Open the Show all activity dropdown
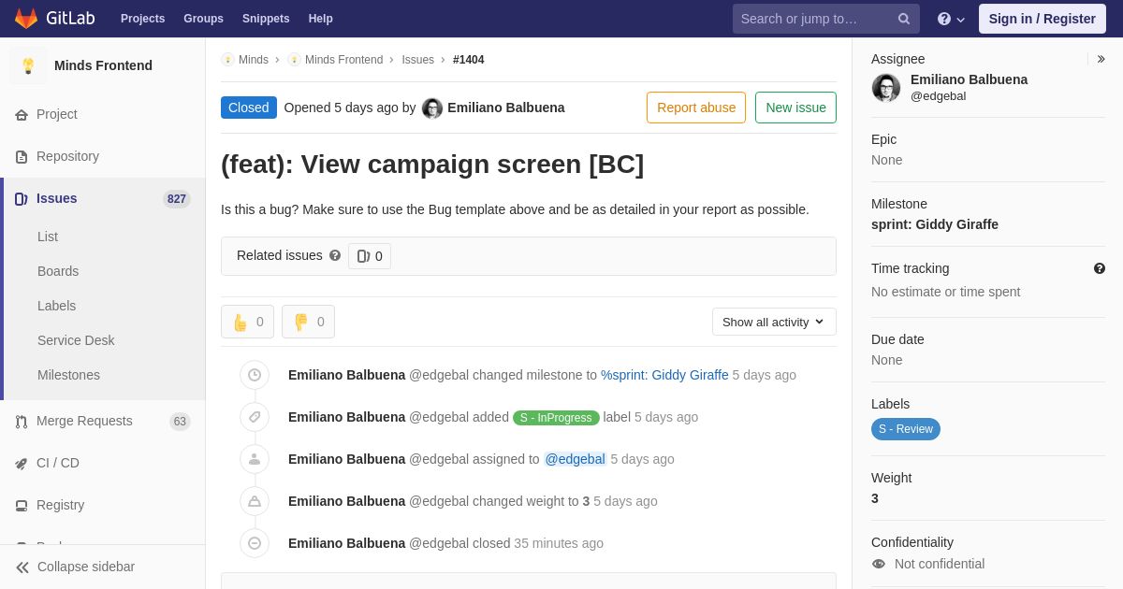The height and width of the screenshot is (589, 1123). [x=774, y=322]
